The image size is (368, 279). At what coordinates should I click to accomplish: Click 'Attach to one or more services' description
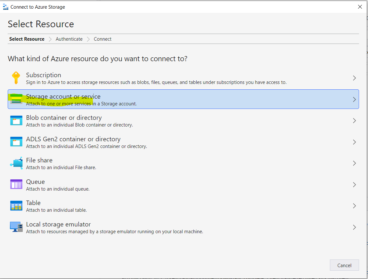click(x=81, y=104)
